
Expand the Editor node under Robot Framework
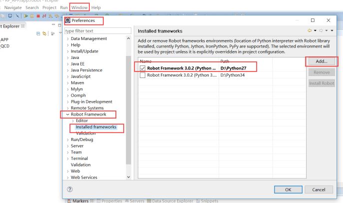click(x=73, y=120)
